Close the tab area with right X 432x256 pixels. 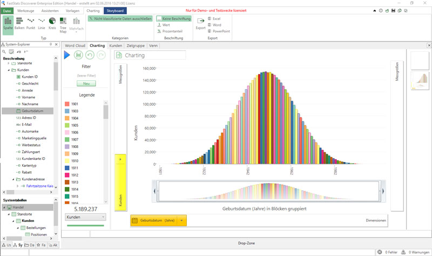click(x=429, y=45)
